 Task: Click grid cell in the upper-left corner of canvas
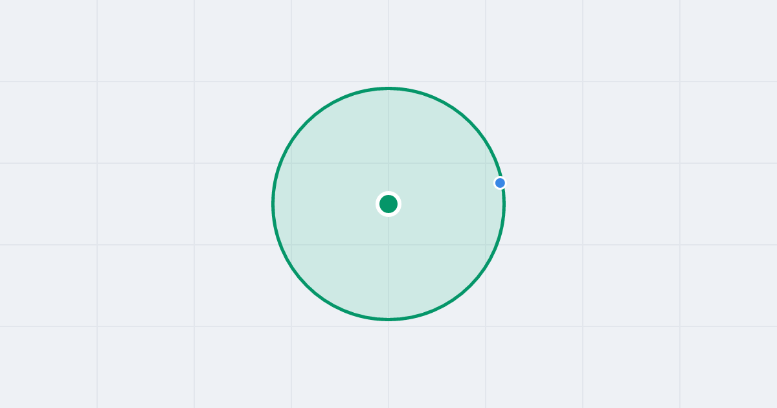[x=49, y=40]
